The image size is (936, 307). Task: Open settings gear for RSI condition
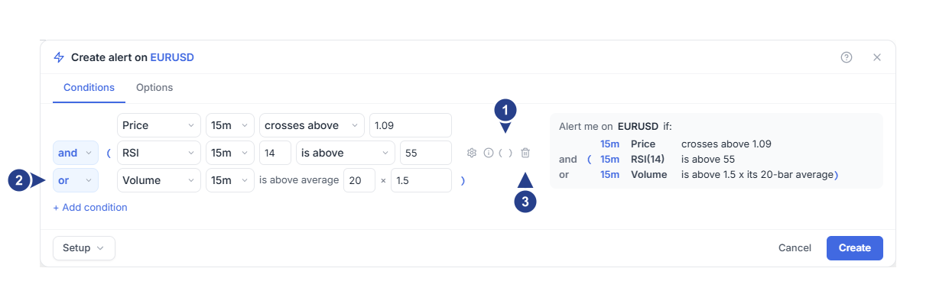[x=472, y=153]
